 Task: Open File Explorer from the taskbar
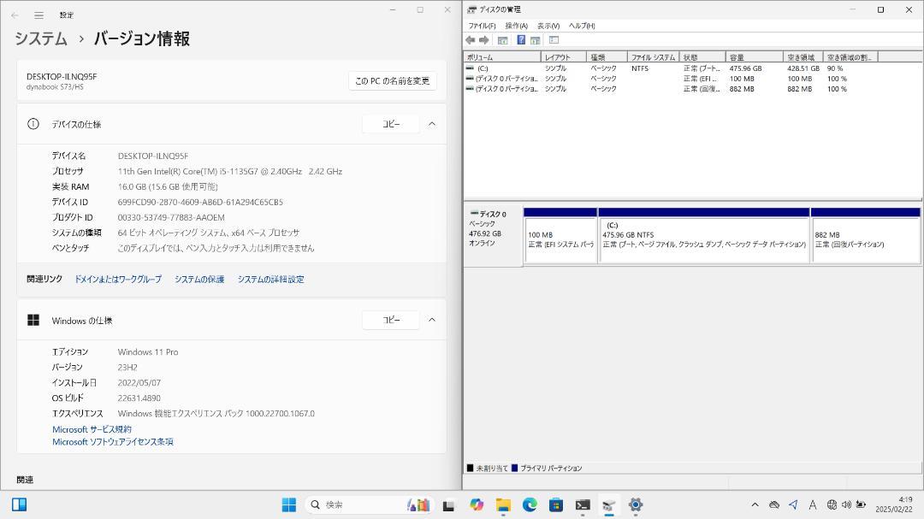point(503,504)
